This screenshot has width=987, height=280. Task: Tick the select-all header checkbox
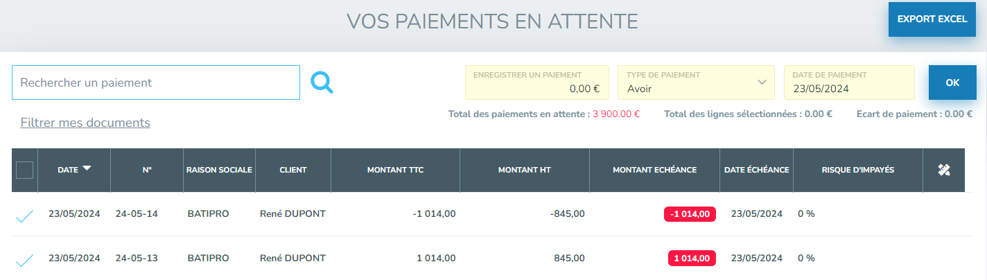pyautogui.click(x=24, y=170)
